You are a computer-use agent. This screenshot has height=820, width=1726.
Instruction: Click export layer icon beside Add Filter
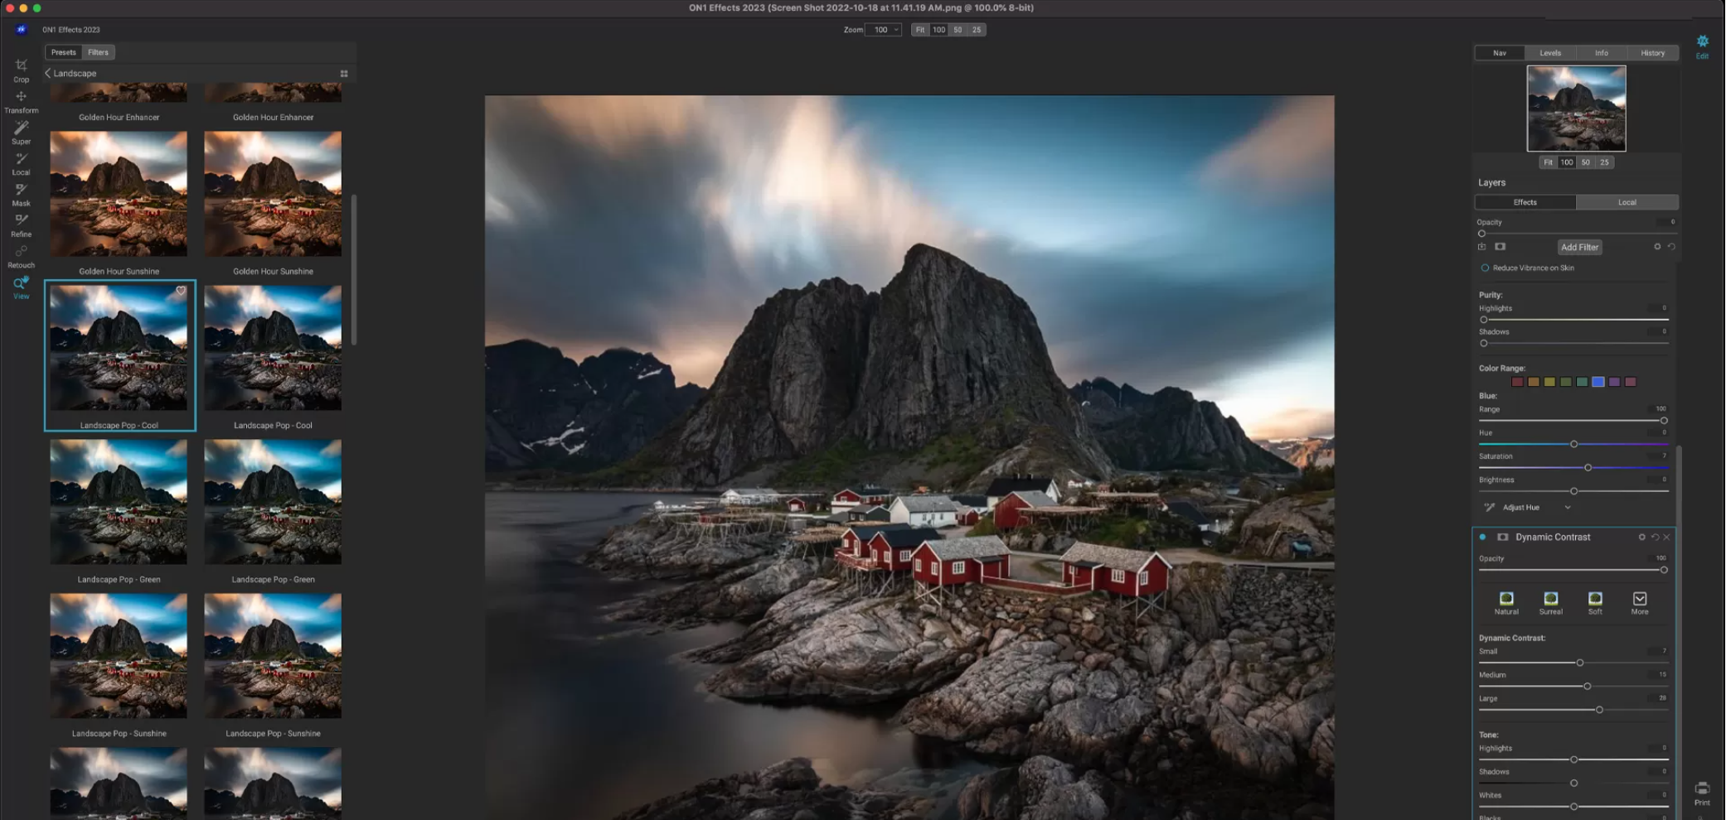pyautogui.click(x=1482, y=247)
